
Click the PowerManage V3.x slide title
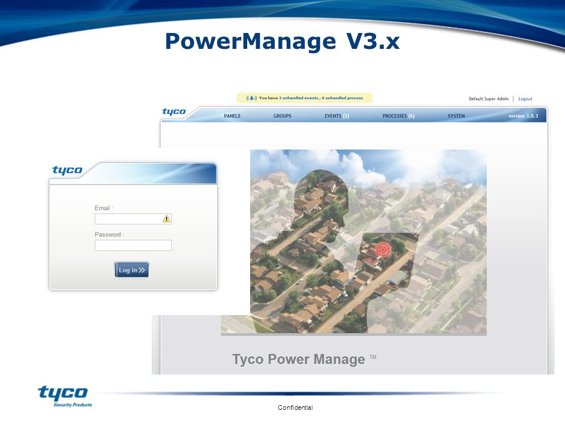tap(282, 41)
